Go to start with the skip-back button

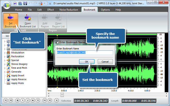pyautogui.click(x=6, y=100)
